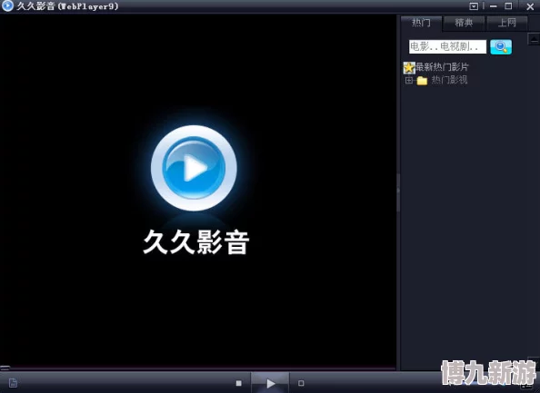Minimize the 久久影音 window
The image size is (540, 393).
point(494,6)
